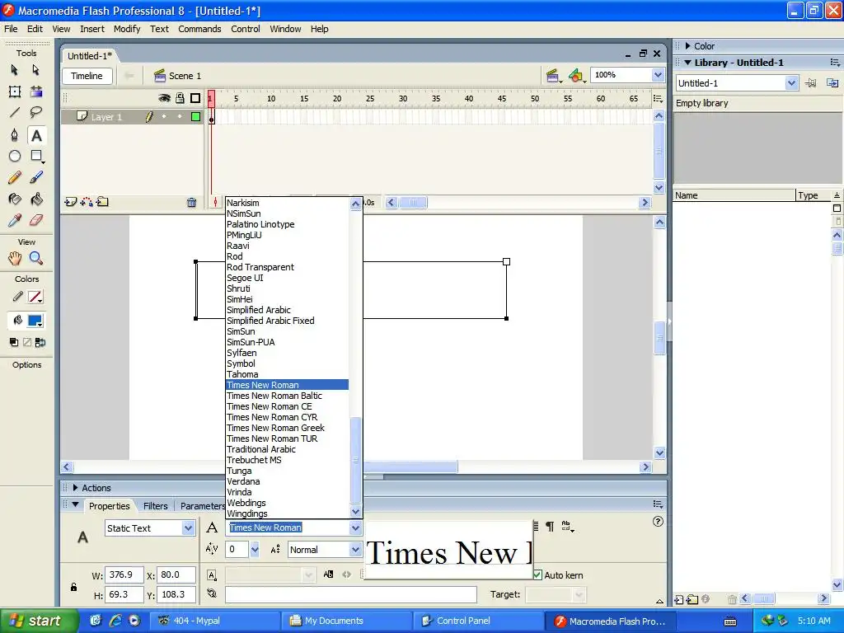
Task: Click the URL link input field
Action: [351, 594]
